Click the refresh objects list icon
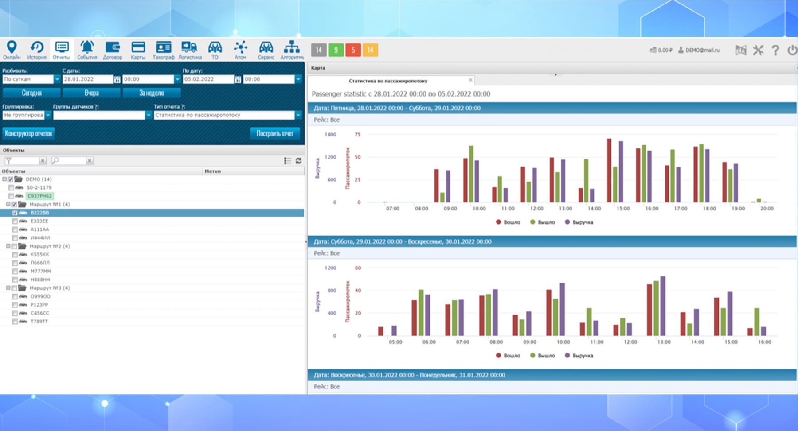Viewport: 798px width, 431px height. click(299, 161)
